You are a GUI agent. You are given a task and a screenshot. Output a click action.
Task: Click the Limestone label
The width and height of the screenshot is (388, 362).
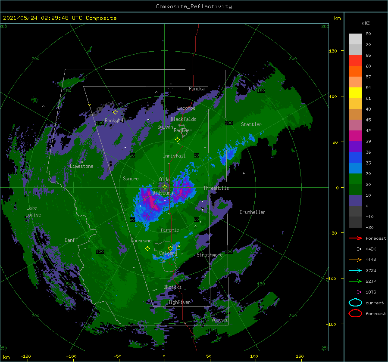81,166
